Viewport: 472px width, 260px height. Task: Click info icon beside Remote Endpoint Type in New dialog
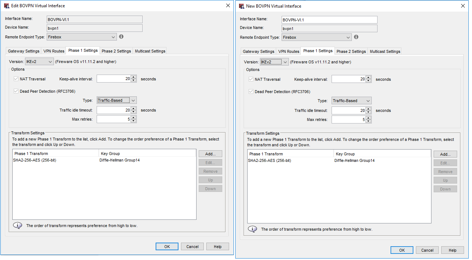[x=356, y=37]
